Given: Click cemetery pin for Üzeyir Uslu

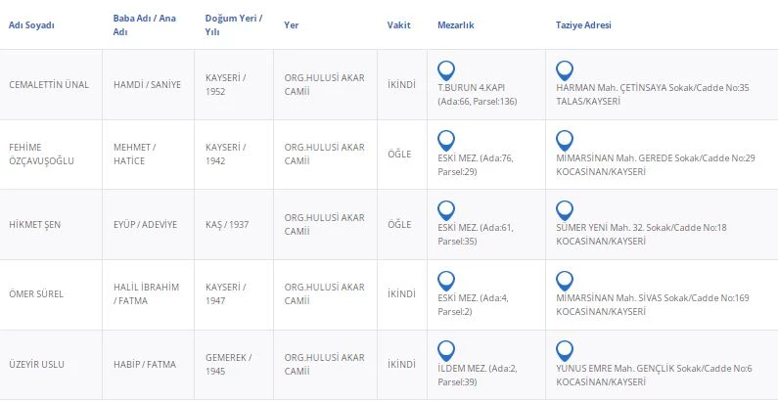Looking at the screenshot, I should coord(446,350).
